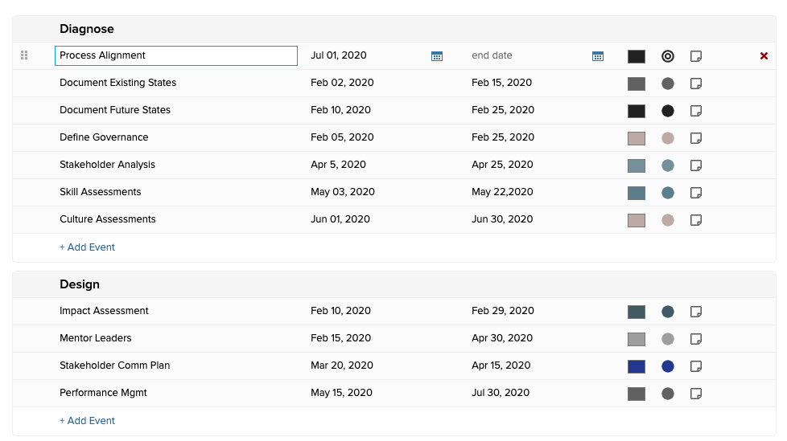Open note icon for Culture Assessments
This screenshot has height=441, width=787.
pos(695,220)
